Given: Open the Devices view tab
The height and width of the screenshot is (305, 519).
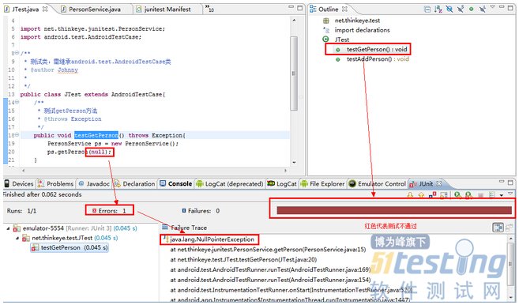Looking at the screenshot, I should 19,184.
